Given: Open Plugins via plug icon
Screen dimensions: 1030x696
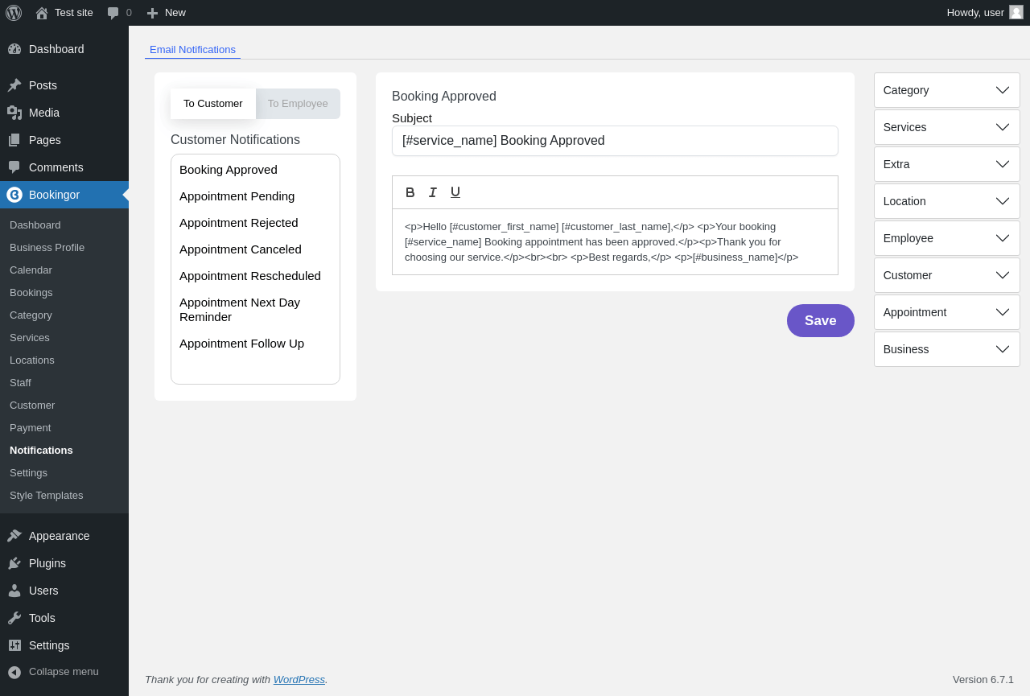Looking at the screenshot, I should [x=14, y=563].
